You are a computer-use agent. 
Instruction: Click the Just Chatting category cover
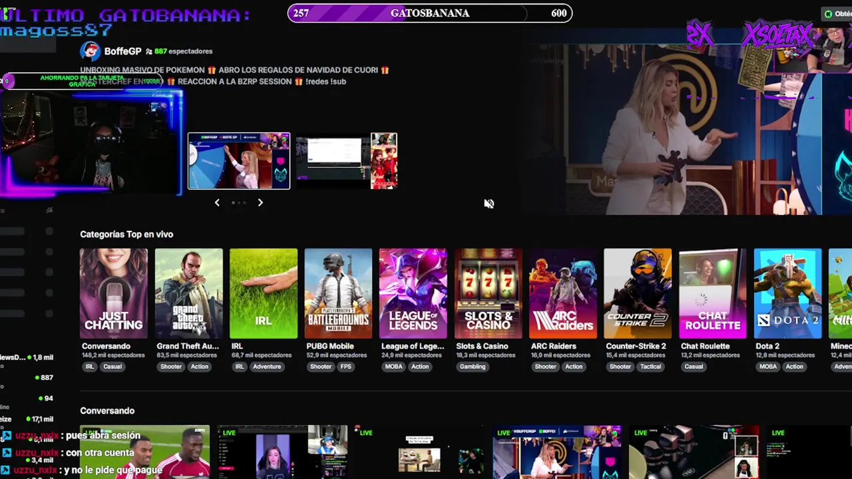pos(114,293)
